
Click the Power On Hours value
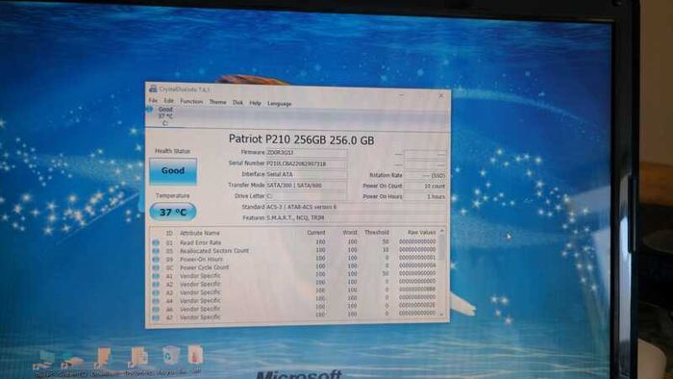click(x=425, y=196)
